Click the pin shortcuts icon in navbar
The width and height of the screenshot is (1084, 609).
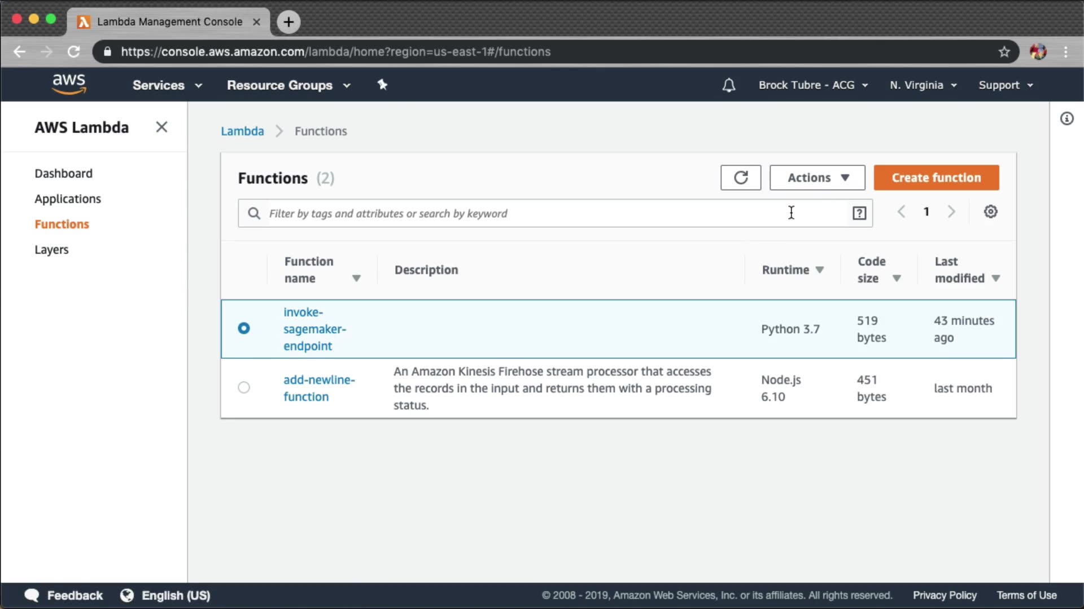(x=382, y=85)
